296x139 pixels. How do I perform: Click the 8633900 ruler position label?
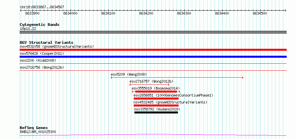coord(32,13)
